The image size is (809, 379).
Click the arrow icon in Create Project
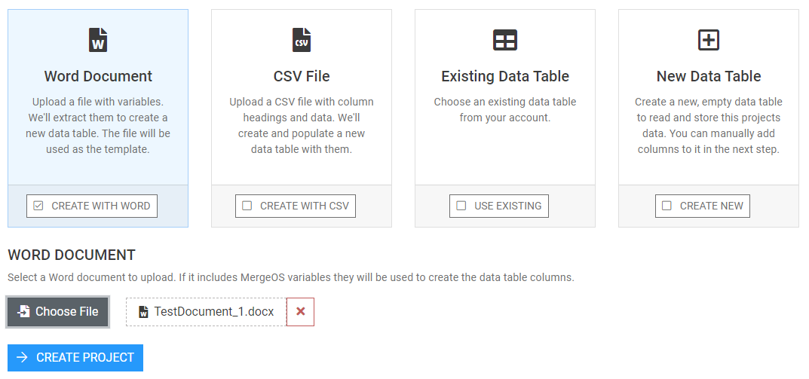coord(23,358)
